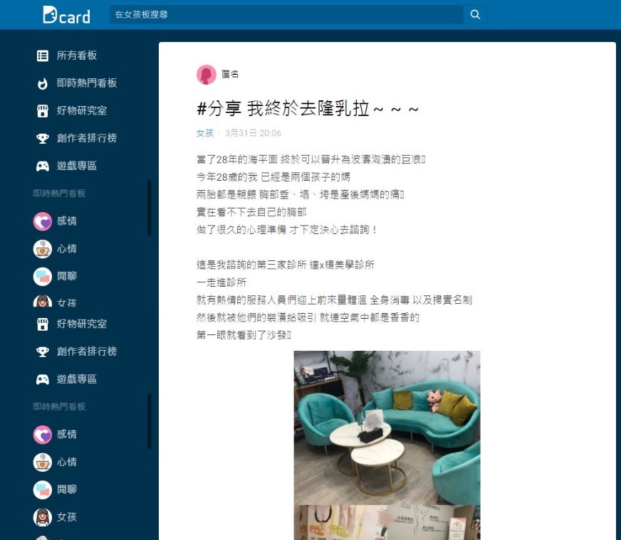
Task: Open the first 好物研究室 shop icon
Action: pyautogui.click(x=43, y=111)
